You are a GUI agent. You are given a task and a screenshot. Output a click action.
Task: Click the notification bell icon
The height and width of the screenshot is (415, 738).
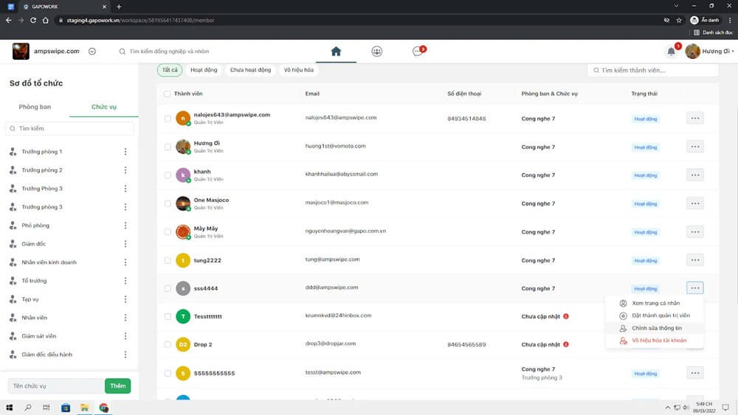[x=671, y=52]
